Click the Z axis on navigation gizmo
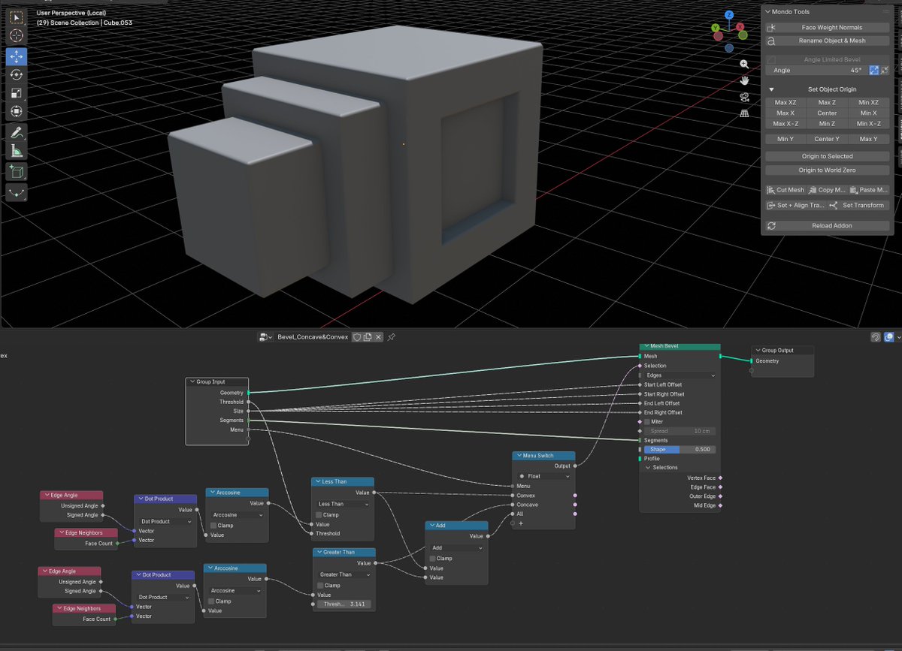Image resolution: width=902 pixels, height=651 pixels. [x=729, y=15]
